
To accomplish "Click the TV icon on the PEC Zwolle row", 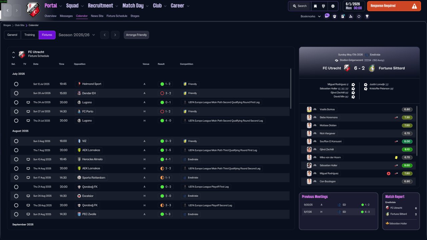I will [28, 214].
